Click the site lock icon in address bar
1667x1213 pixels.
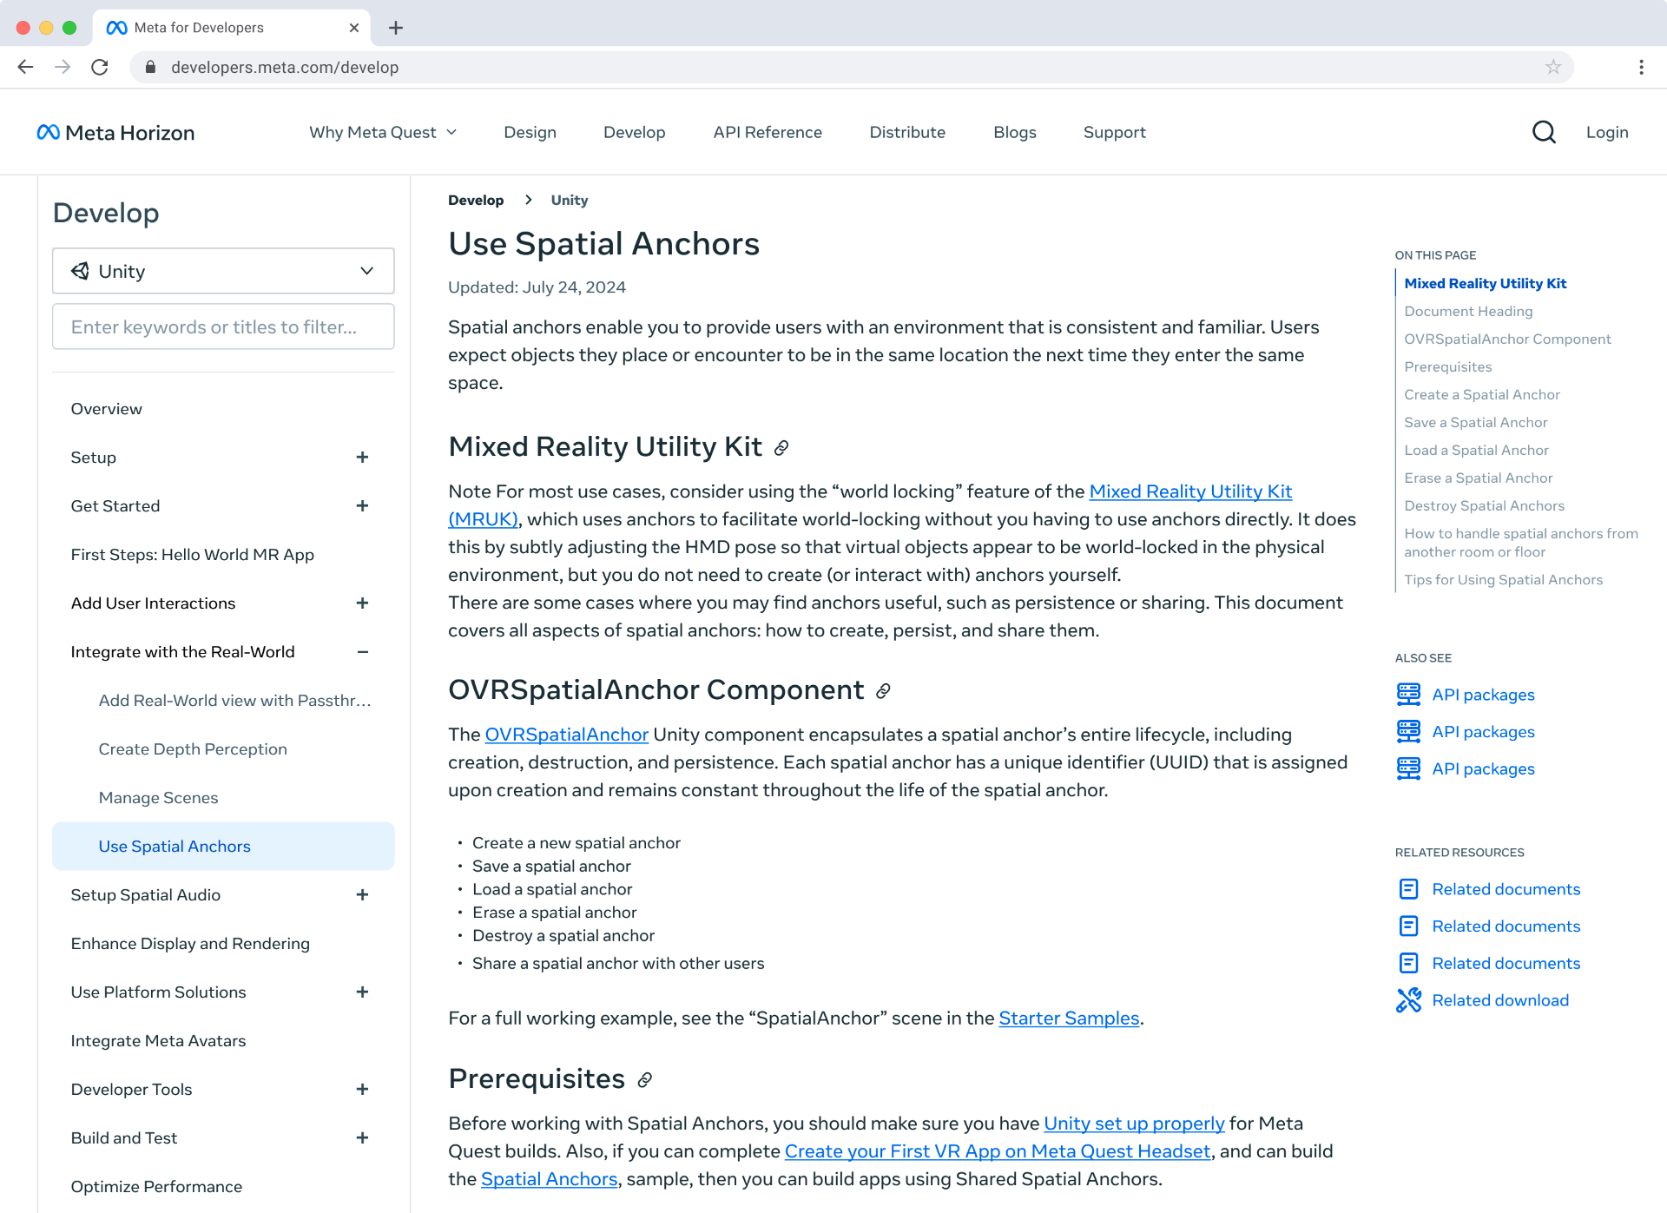(150, 67)
